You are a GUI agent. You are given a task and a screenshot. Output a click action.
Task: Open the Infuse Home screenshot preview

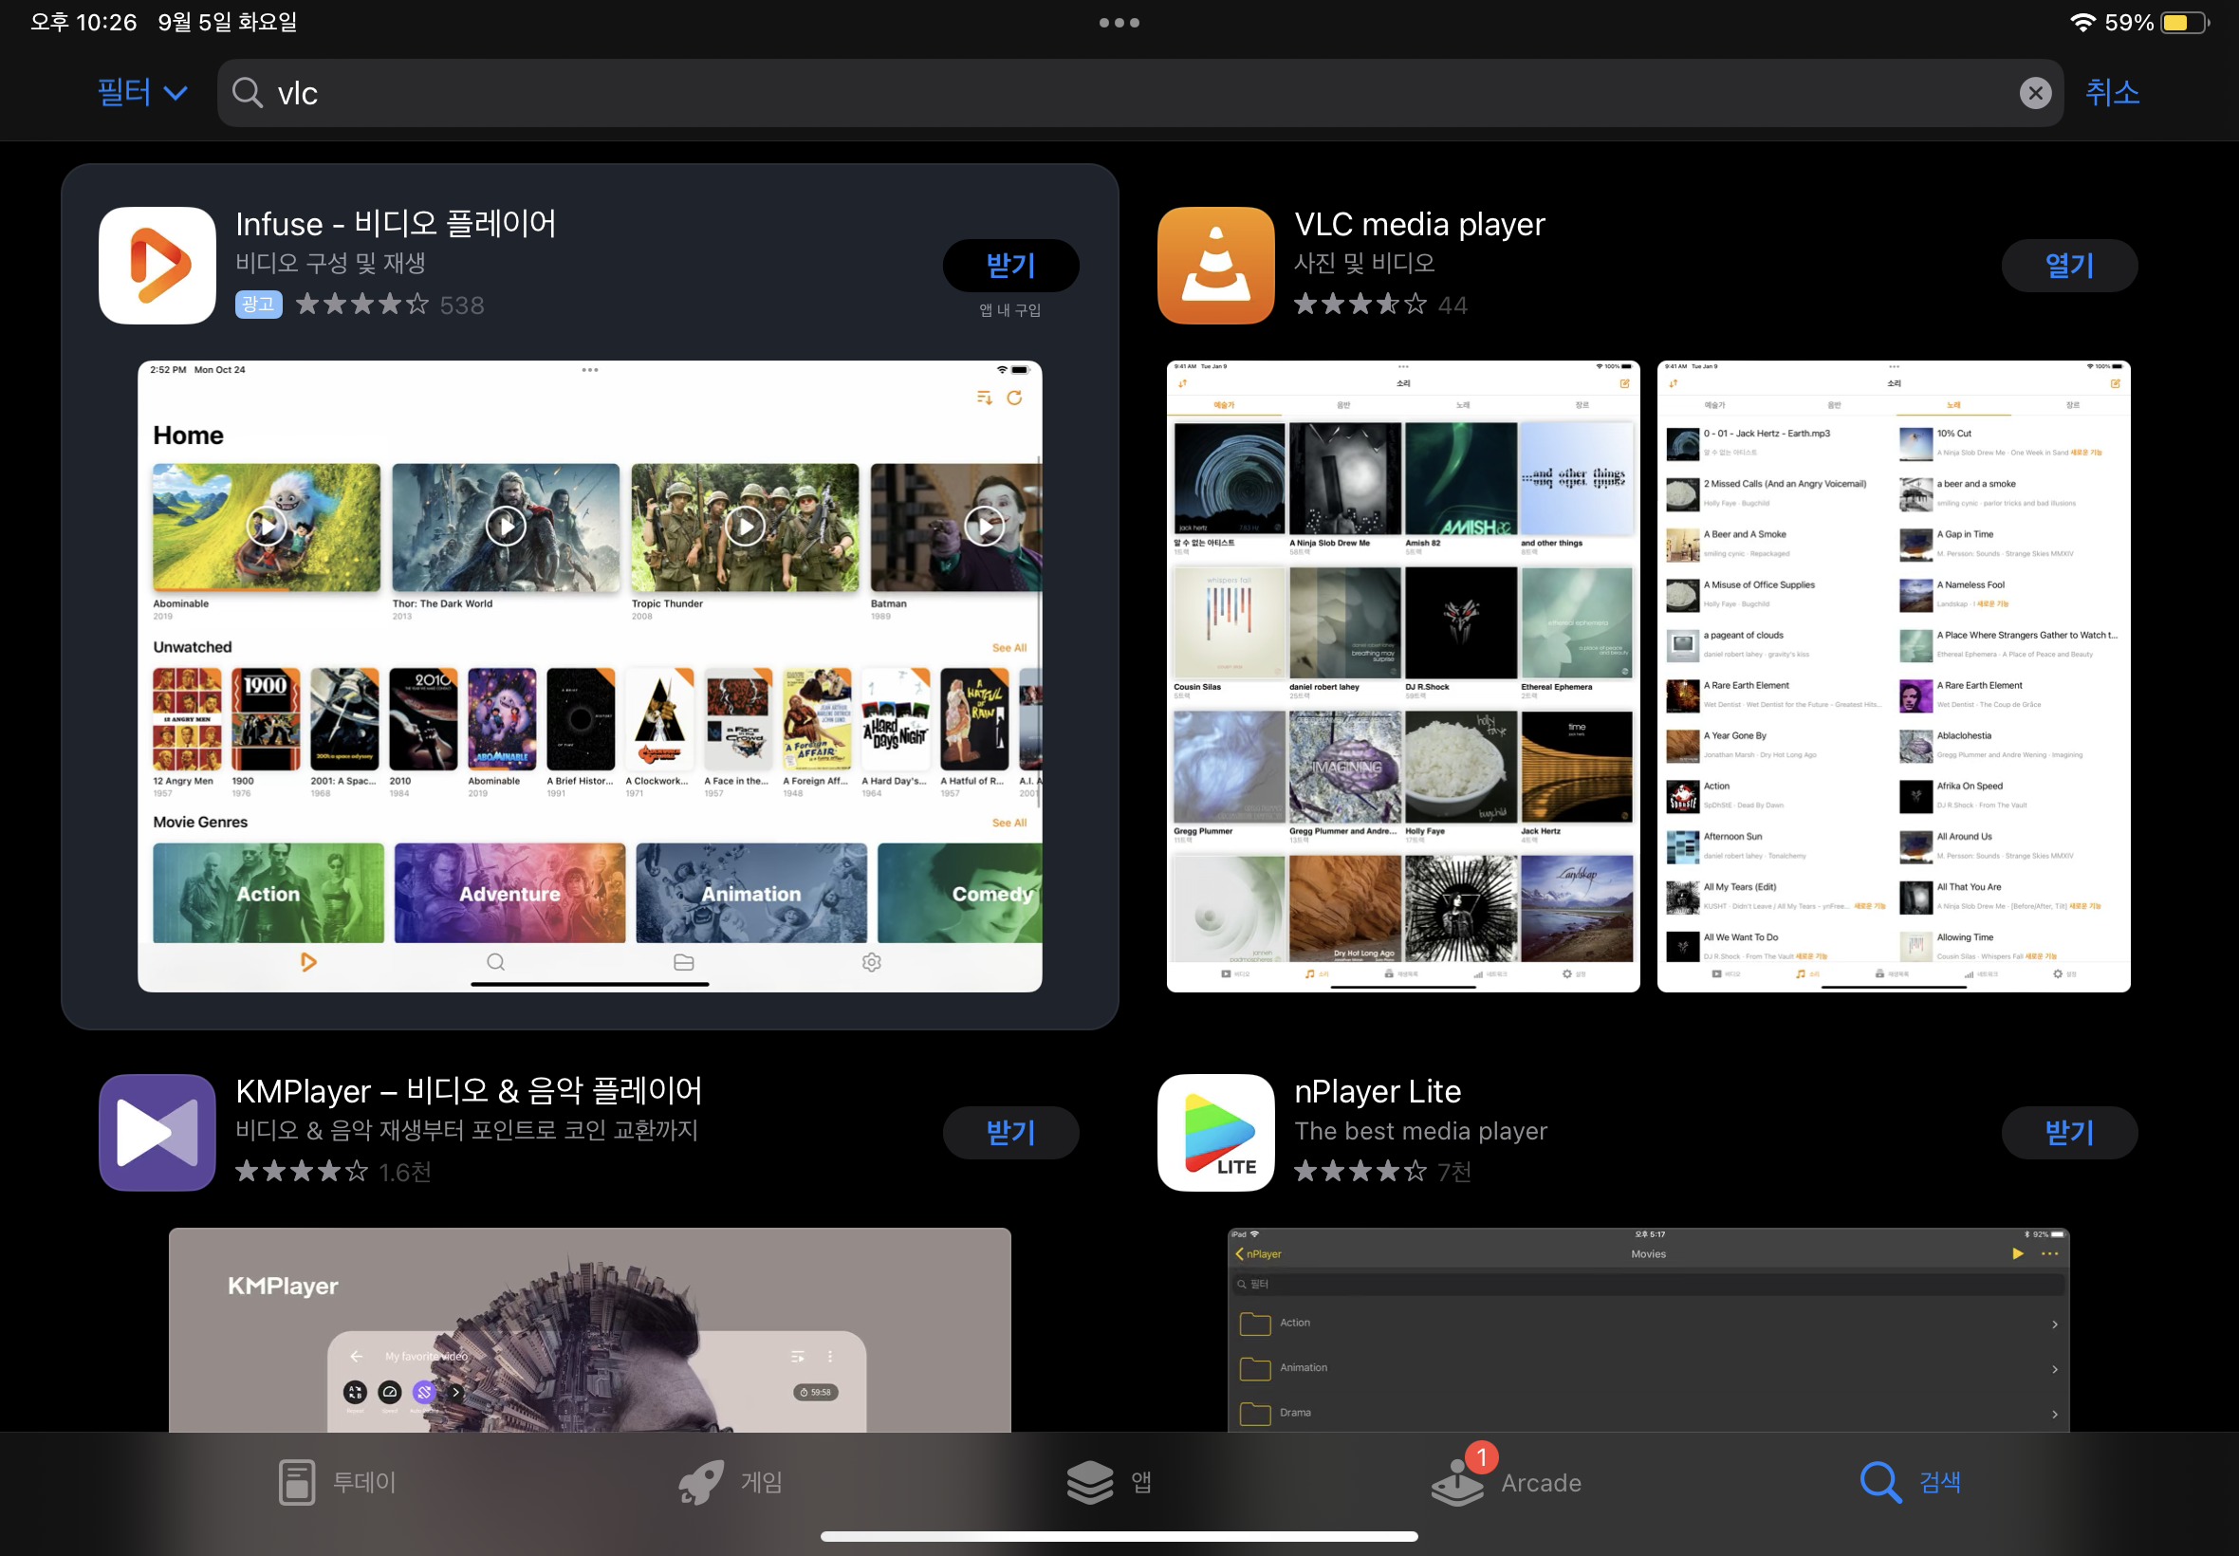pyautogui.click(x=590, y=676)
